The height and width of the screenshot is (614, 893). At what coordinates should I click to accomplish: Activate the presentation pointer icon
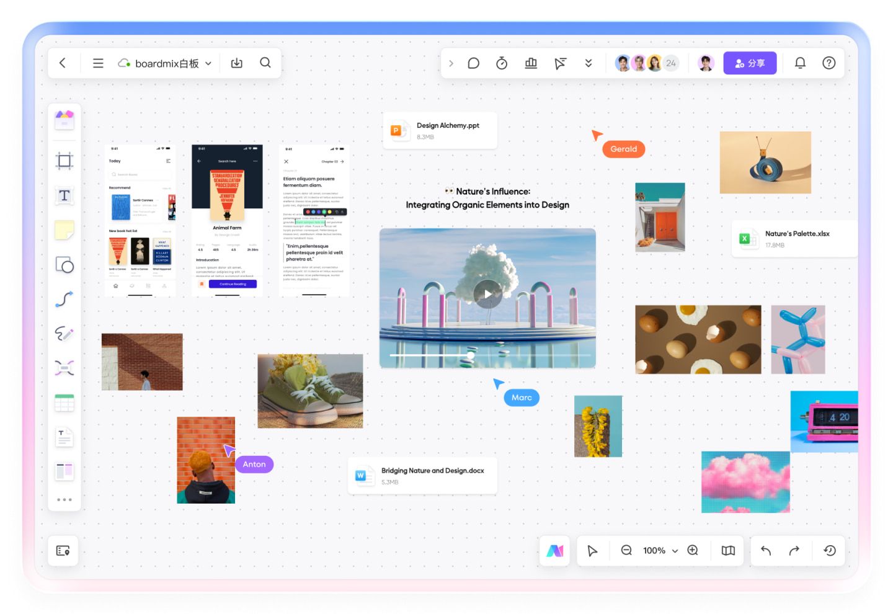(x=560, y=63)
